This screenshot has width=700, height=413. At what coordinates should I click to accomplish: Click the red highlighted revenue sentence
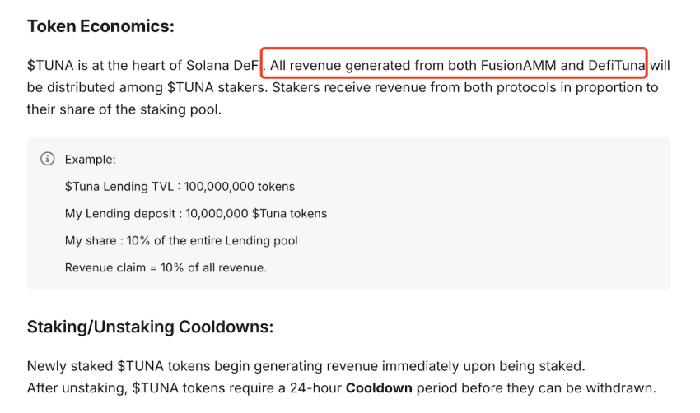click(x=454, y=63)
